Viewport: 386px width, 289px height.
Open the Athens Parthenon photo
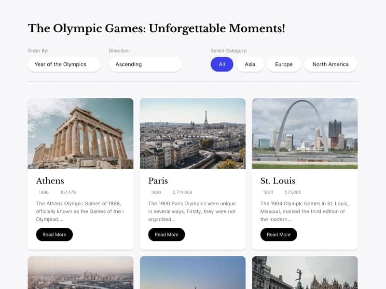pyautogui.click(x=81, y=134)
